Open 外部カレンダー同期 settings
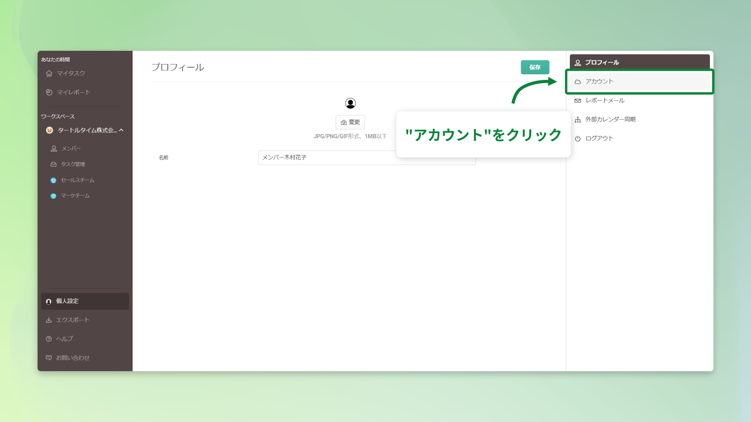Viewport: 751px width, 422px height. click(x=611, y=119)
